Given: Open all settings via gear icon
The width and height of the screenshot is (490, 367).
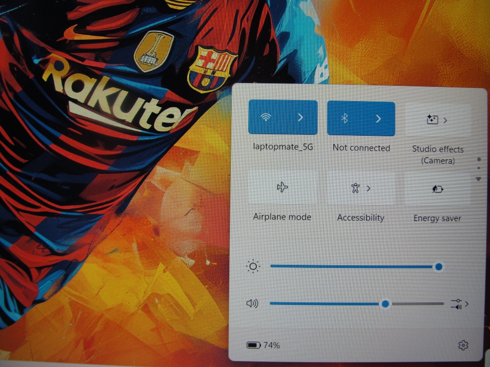Looking at the screenshot, I should pyautogui.click(x=463, y=345).
